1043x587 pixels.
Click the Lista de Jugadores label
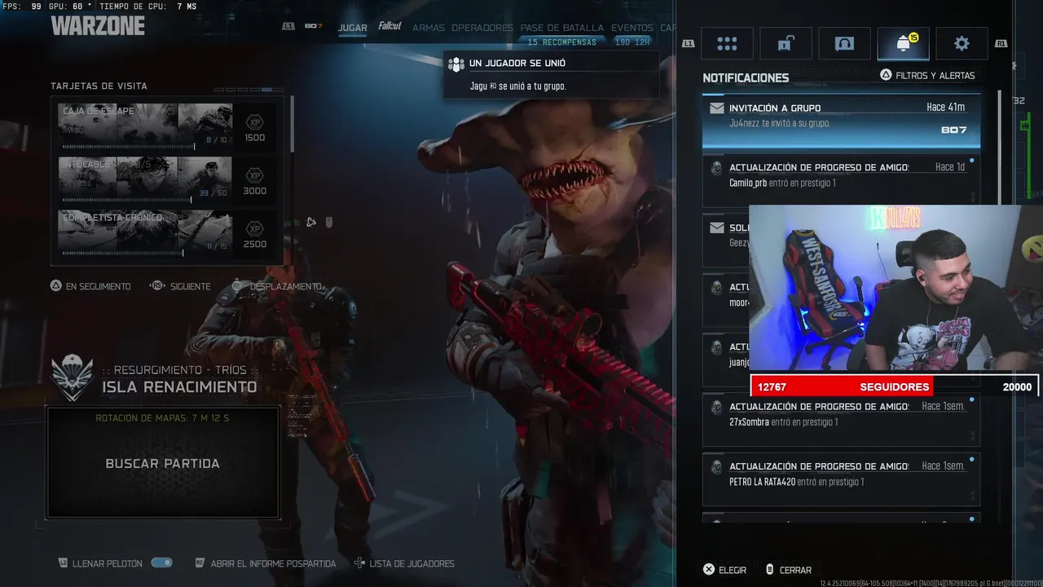pyautogui.click(x=411, y=563)
